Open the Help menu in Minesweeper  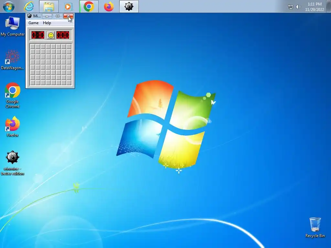pyautogui.click(x=47, y=23)
